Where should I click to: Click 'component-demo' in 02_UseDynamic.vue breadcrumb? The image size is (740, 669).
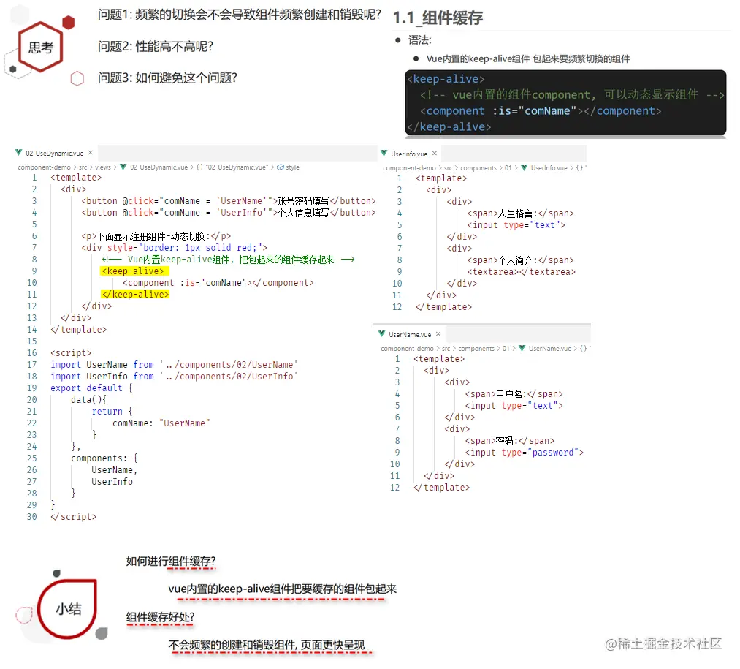tap(44, 167)
